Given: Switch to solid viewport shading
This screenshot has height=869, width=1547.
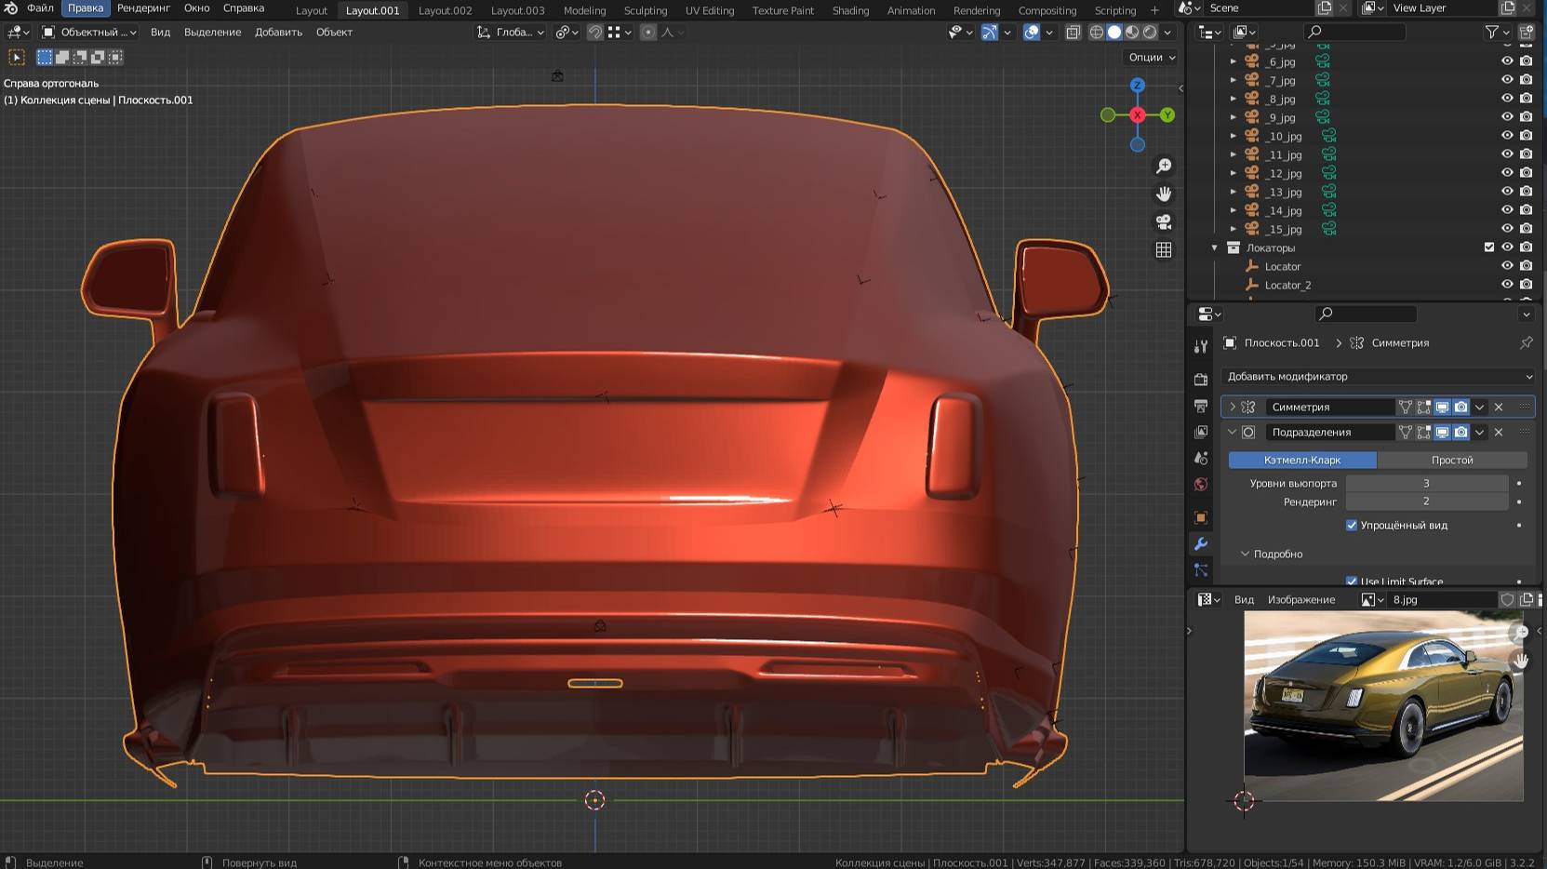Looking at the screenshot, I should tap(1114, 32).
